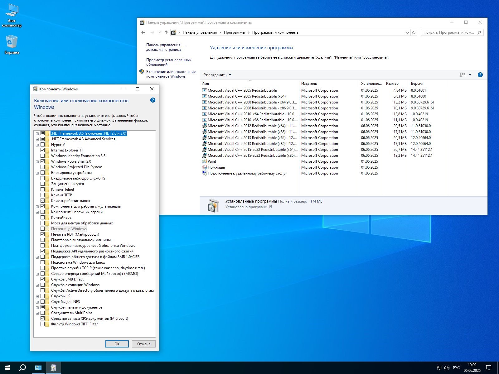Image resolution: width=499 pixels, height=374 pixels.
Task: Click Программы breadcrumb in address bar
Action: (x=234, y=32)
